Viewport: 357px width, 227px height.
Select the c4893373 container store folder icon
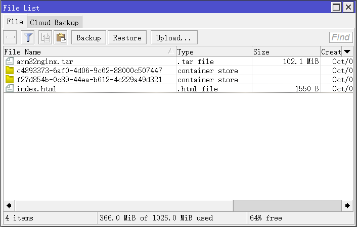(x=10, y=71)
